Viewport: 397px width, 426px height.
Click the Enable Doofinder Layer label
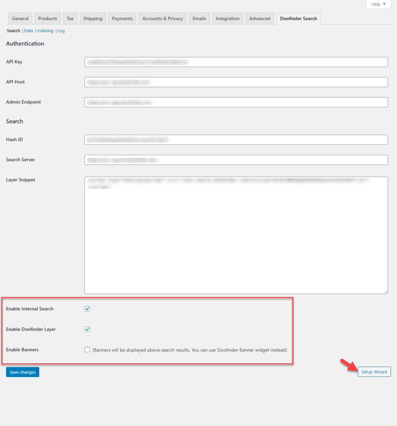[31, 329]
